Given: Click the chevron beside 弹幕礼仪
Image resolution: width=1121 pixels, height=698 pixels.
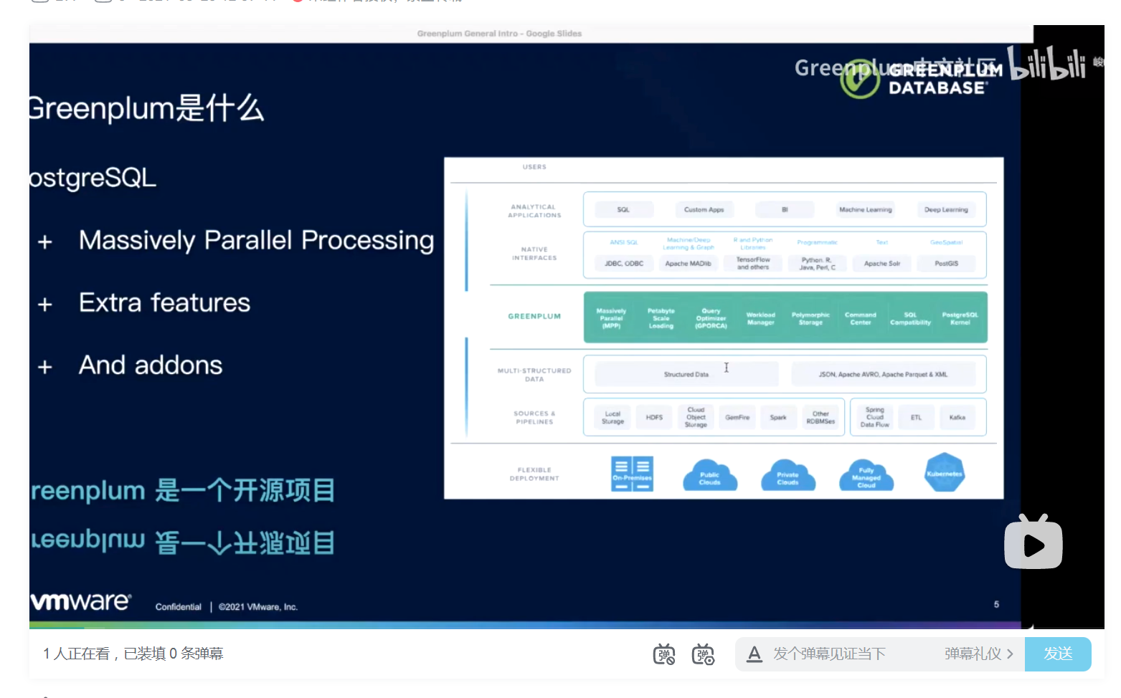Looking at the screenshot, I should click(x=1010, y=654).
